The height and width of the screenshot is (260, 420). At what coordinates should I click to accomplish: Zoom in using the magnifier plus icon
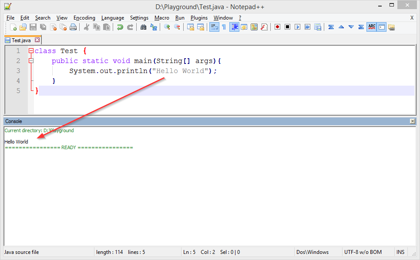(167, 27)
